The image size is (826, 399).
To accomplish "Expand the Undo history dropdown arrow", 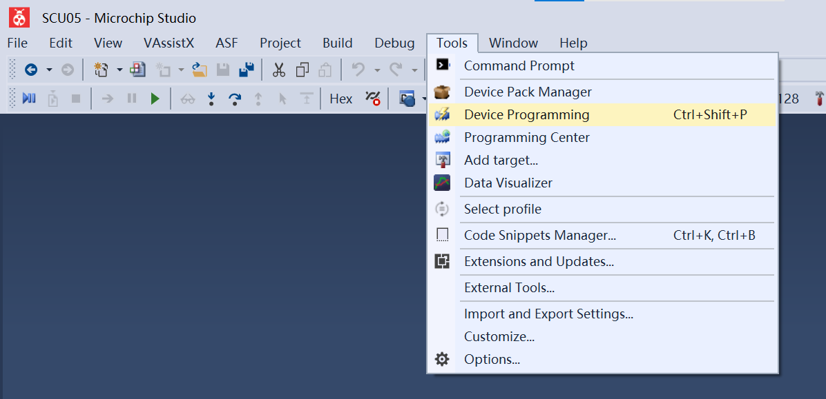I will (x=377, y=70).
